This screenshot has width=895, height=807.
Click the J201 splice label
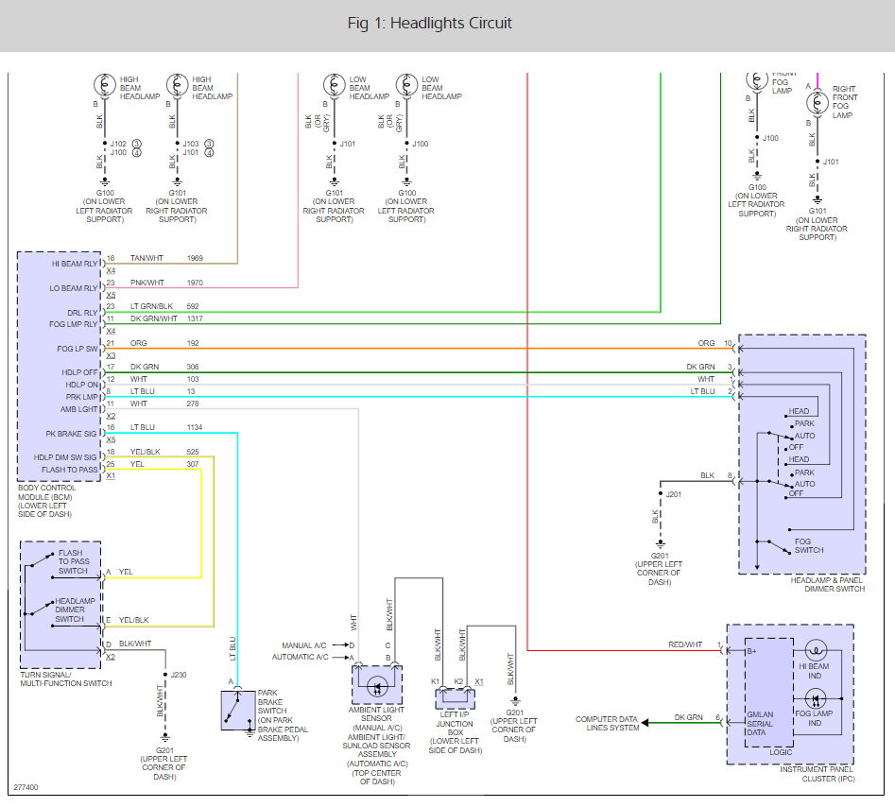674,494
